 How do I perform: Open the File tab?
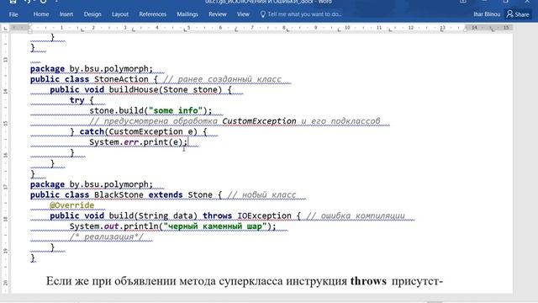tap(13, 14)
